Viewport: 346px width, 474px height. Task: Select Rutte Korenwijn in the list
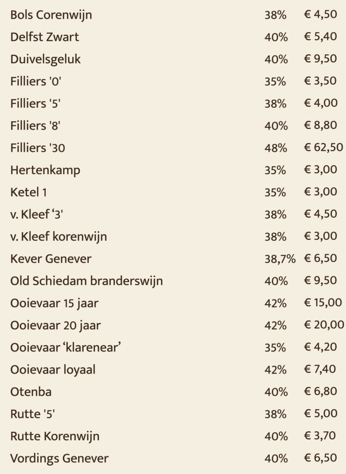pos(55,436)
